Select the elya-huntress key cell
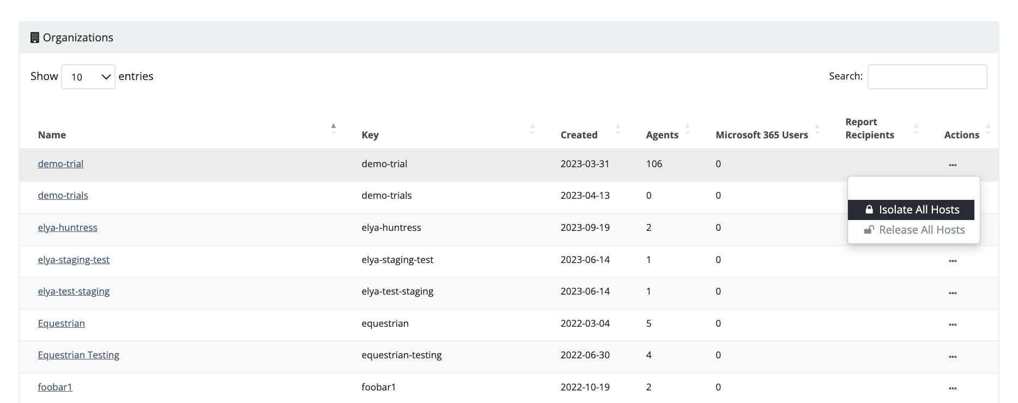 click(391, 228)
